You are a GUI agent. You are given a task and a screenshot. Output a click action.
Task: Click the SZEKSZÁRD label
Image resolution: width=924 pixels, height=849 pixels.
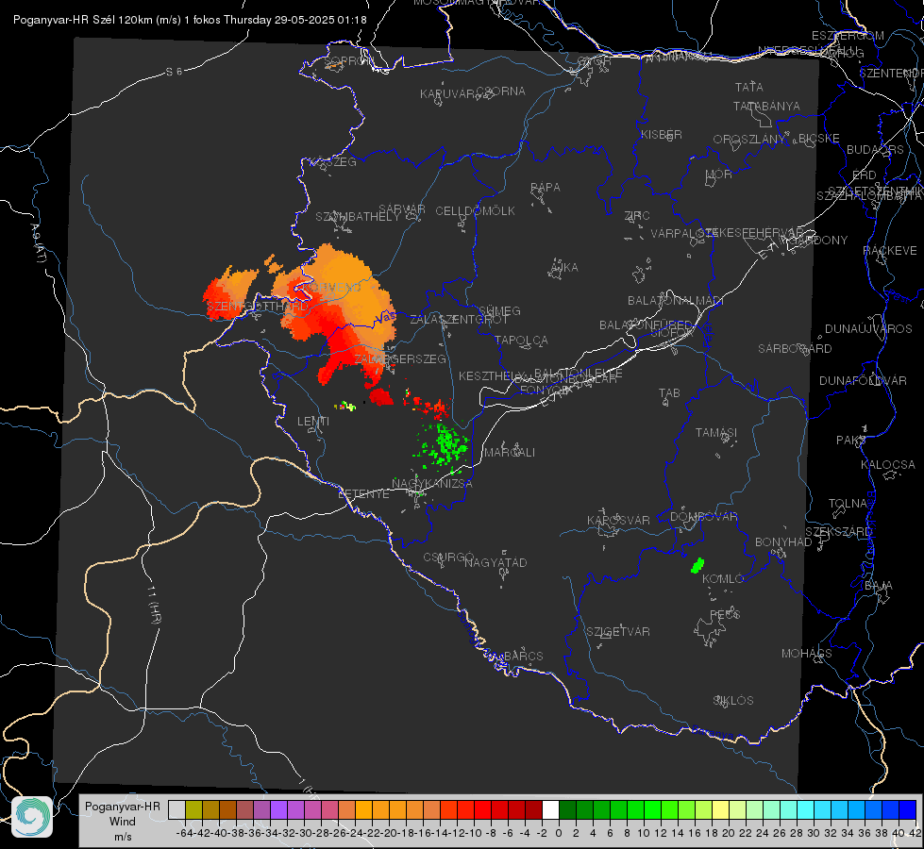[838, 532]
